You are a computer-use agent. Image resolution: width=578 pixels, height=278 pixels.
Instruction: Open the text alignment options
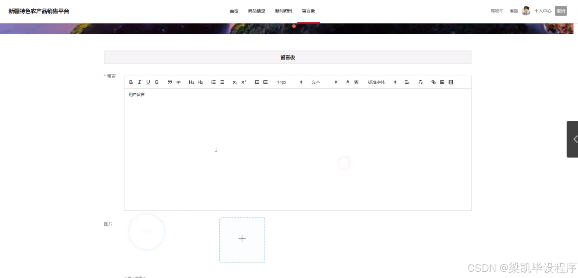click(407, 82)
